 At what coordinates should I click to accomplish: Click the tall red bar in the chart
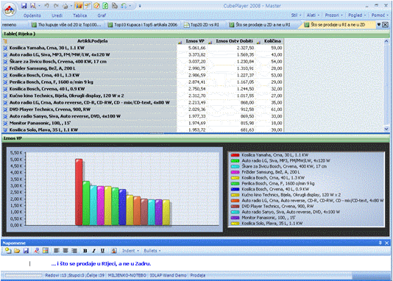coord(79,192)
